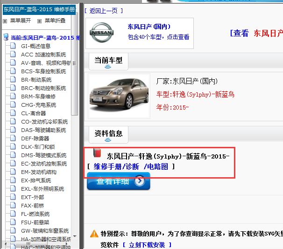Click the CL-离合器 page icon

13,113
